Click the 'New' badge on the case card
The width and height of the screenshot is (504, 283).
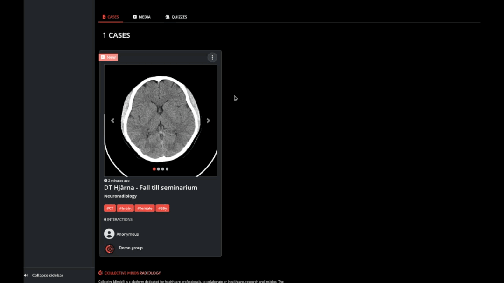point(108,57)
